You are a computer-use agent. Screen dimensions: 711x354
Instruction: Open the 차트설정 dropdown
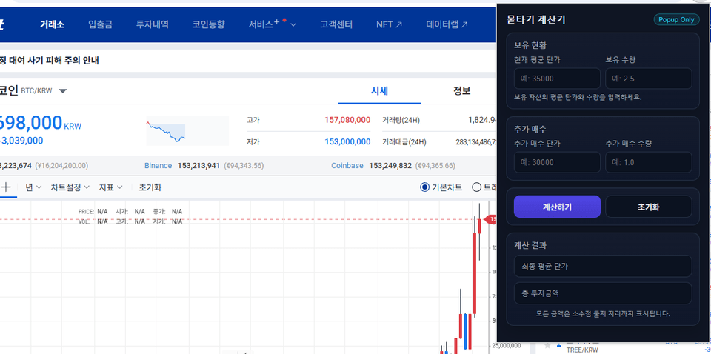pos(70,187)
